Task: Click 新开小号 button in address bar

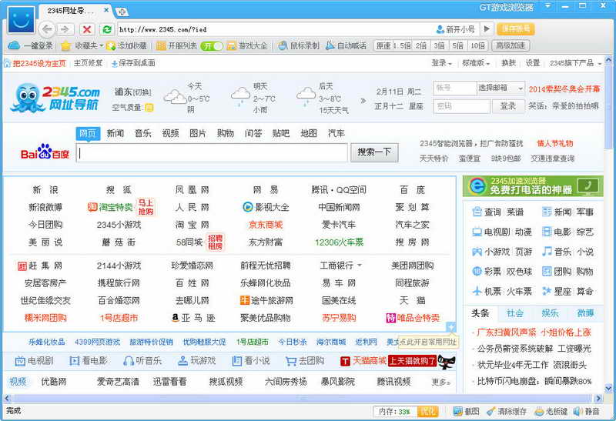Action: tap(455, 29)
